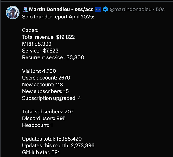Click the Total revenue $19,822 line
Viewport: 173px width, 157px height.
(x=48, y=37)
